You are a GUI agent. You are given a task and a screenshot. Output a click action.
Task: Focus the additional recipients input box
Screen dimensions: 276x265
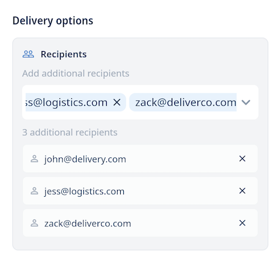click(x=140, y=102)
